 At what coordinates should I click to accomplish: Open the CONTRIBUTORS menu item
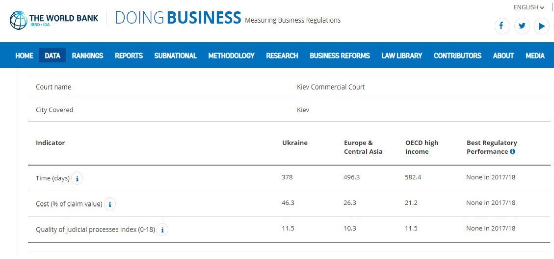pyautogui.click(x=457, y=56)
